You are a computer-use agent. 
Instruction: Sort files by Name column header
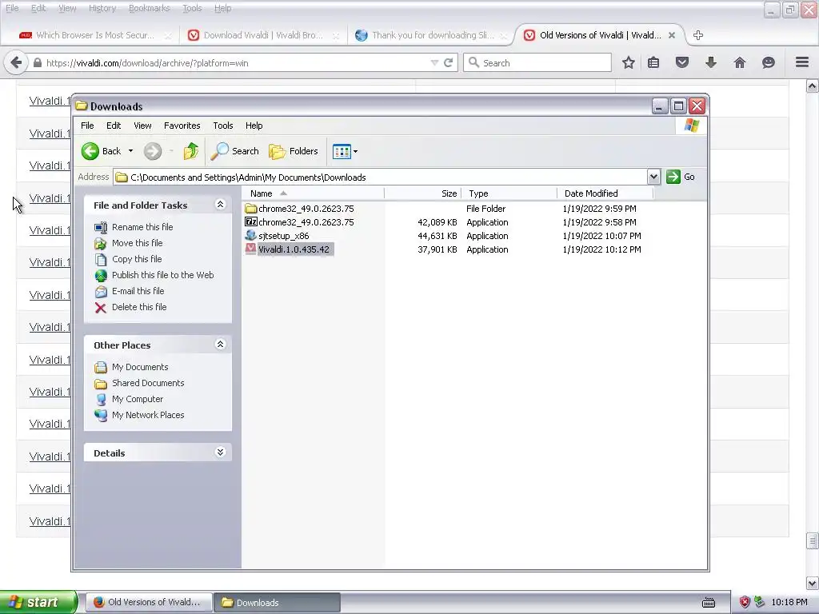click(x=313, y=193)
